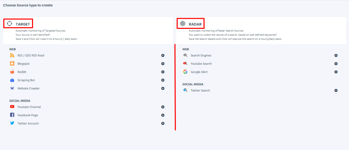Click the RADAR concentric circles icon
The width and height of the screenshot is (349, 150).
pyautogui.click(x=183, y=24)
